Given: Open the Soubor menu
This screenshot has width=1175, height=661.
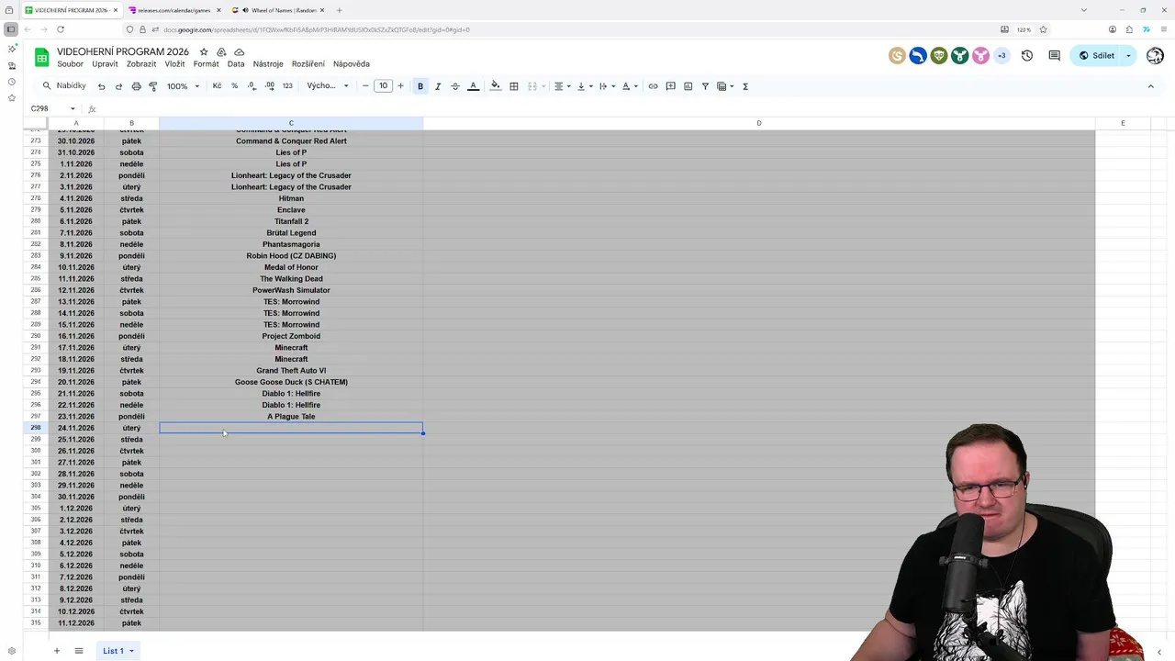Looking at the screenshot, I should (x=70, y=64).
